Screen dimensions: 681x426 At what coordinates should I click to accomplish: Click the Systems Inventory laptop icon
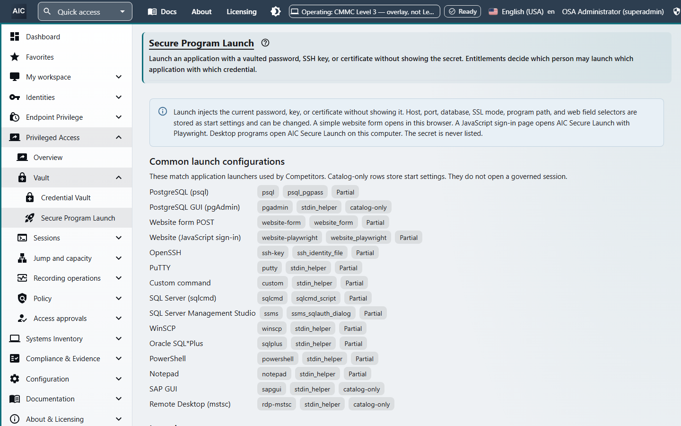click(15, 338)
